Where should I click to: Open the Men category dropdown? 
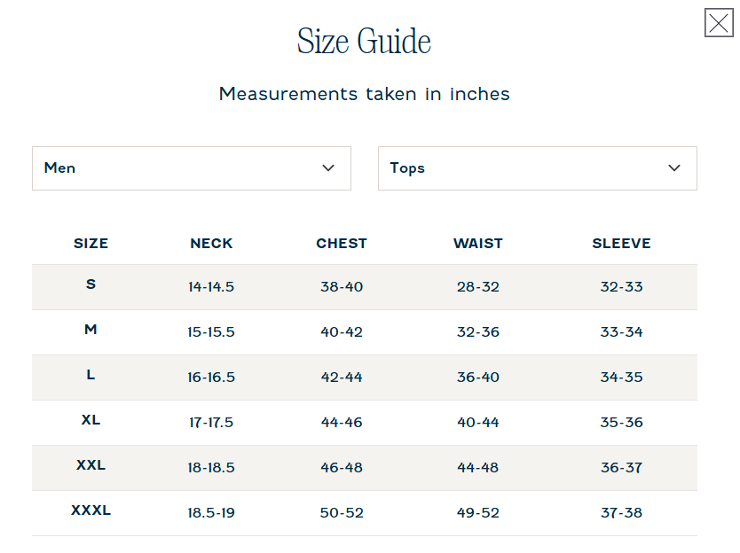click(192, 168)
